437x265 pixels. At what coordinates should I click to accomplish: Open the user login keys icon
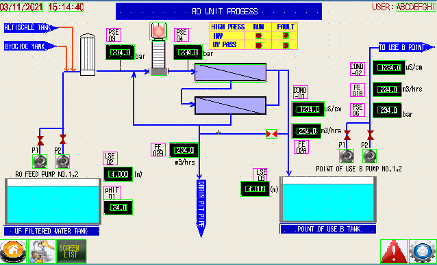[42, 251]
